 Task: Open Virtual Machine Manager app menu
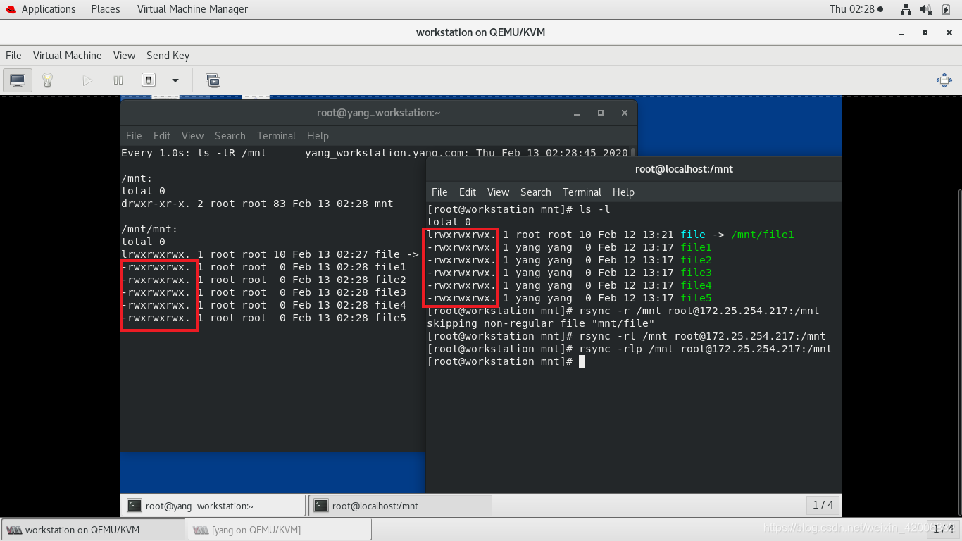[192, 9]
